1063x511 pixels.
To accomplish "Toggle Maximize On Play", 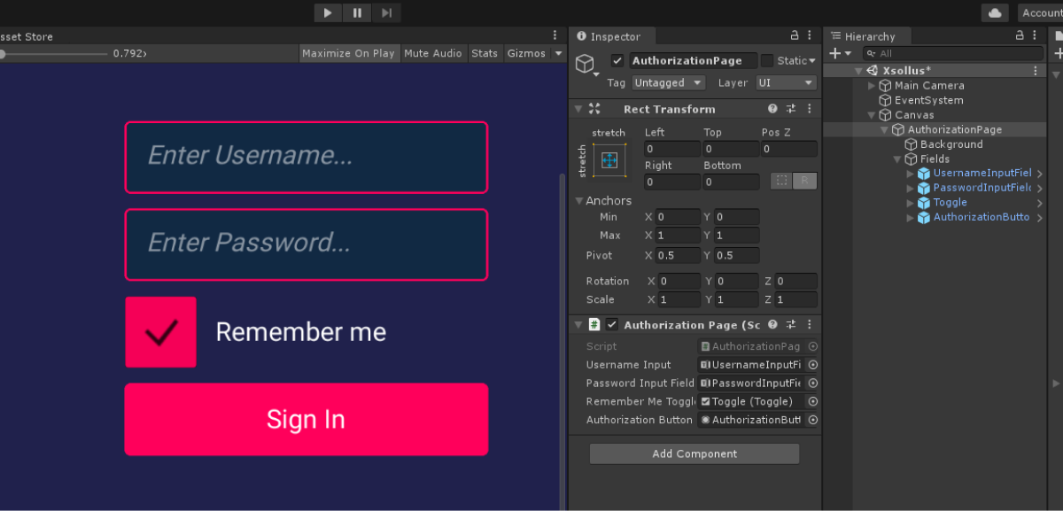I will [x=348, y=53].
